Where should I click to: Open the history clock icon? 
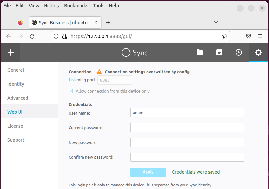(x=239, y=53)
